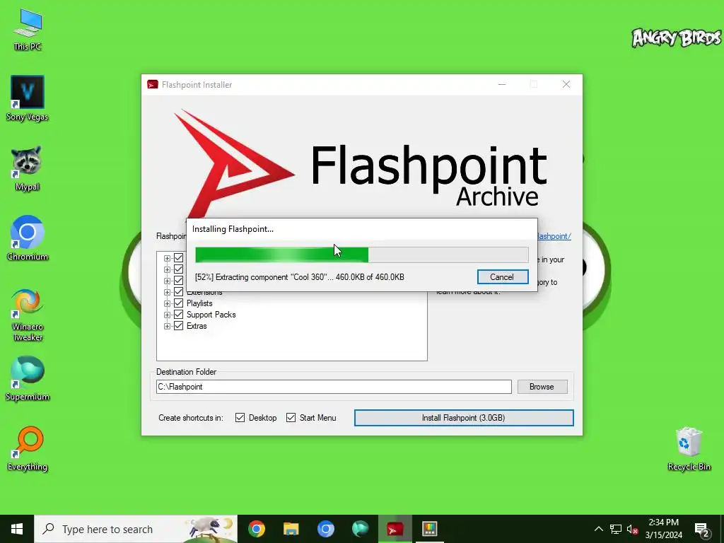Select the Playlists tree item label
Image resolution: width=724 pixels, height=543 pixels.
point(199,303)
